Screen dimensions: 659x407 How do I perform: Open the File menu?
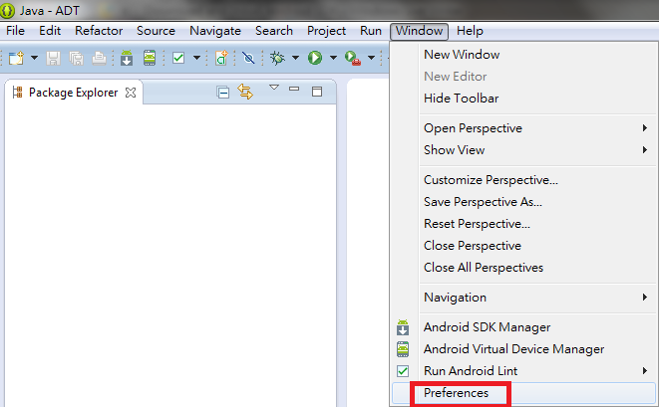[16, 31]
